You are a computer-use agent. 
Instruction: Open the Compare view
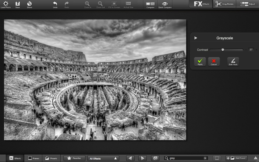[150, 5]
